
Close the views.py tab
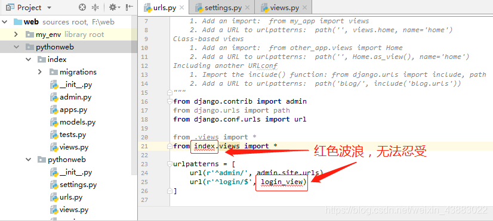coord(304,8)
